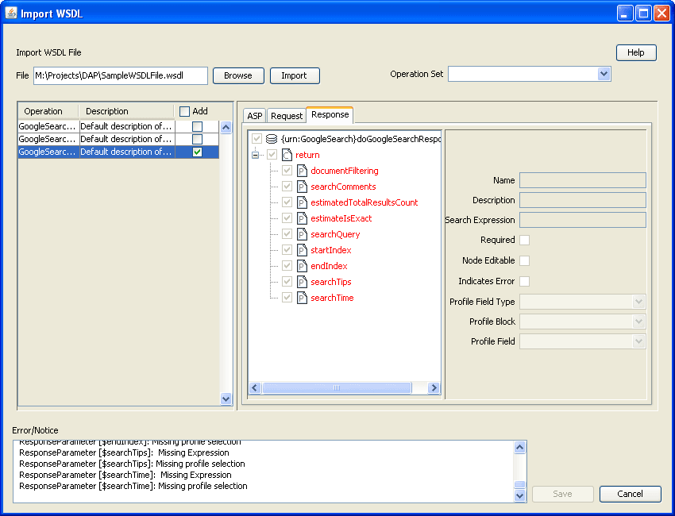Image resolution: width=675 pixels, height=516 pixels.
Task: Click the Name input field
Action: coord(582,180)
